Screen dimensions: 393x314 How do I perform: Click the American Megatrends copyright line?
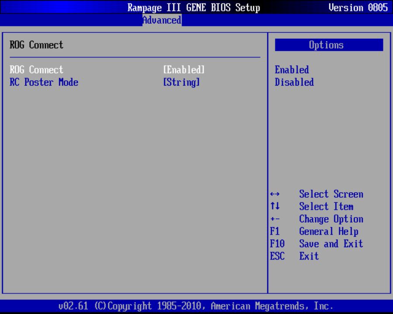click(x=196, y=306)
